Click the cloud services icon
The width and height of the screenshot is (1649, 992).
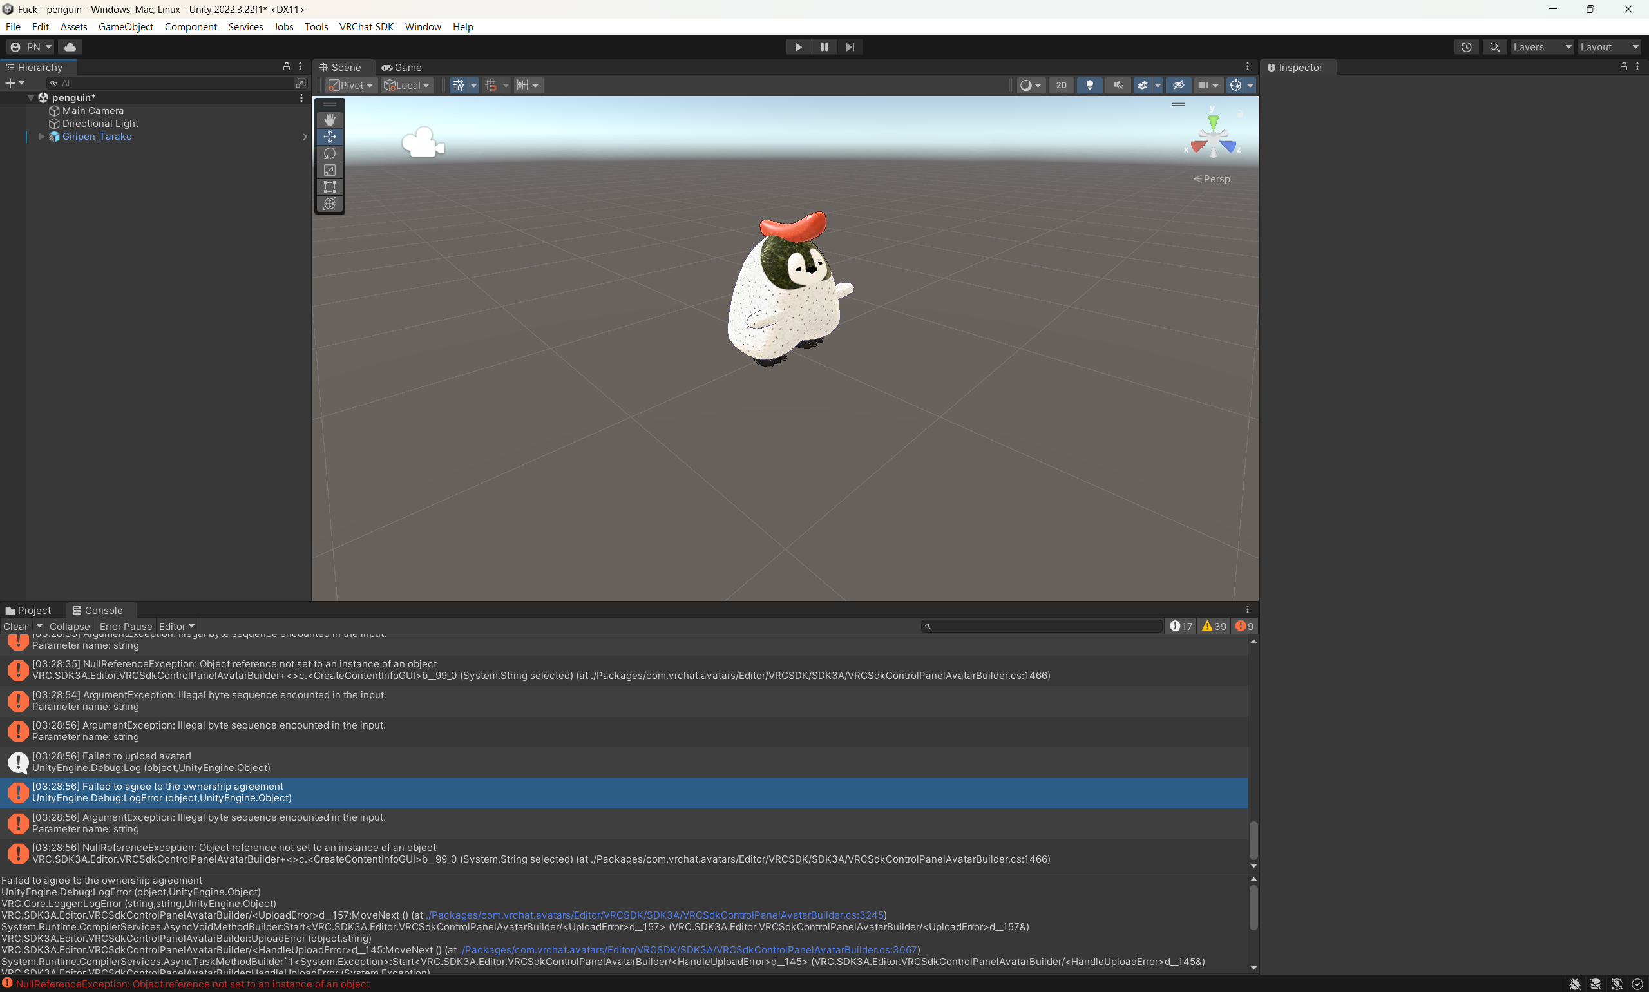pyautogui.click(x=70, y=47)
